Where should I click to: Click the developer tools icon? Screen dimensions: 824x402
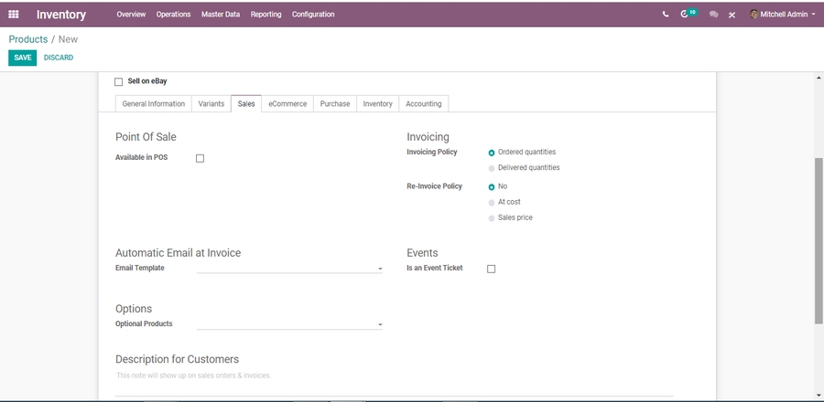[x=732, y=15]
